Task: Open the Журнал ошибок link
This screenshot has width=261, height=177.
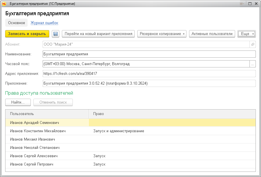Action: tap(44, 23)
